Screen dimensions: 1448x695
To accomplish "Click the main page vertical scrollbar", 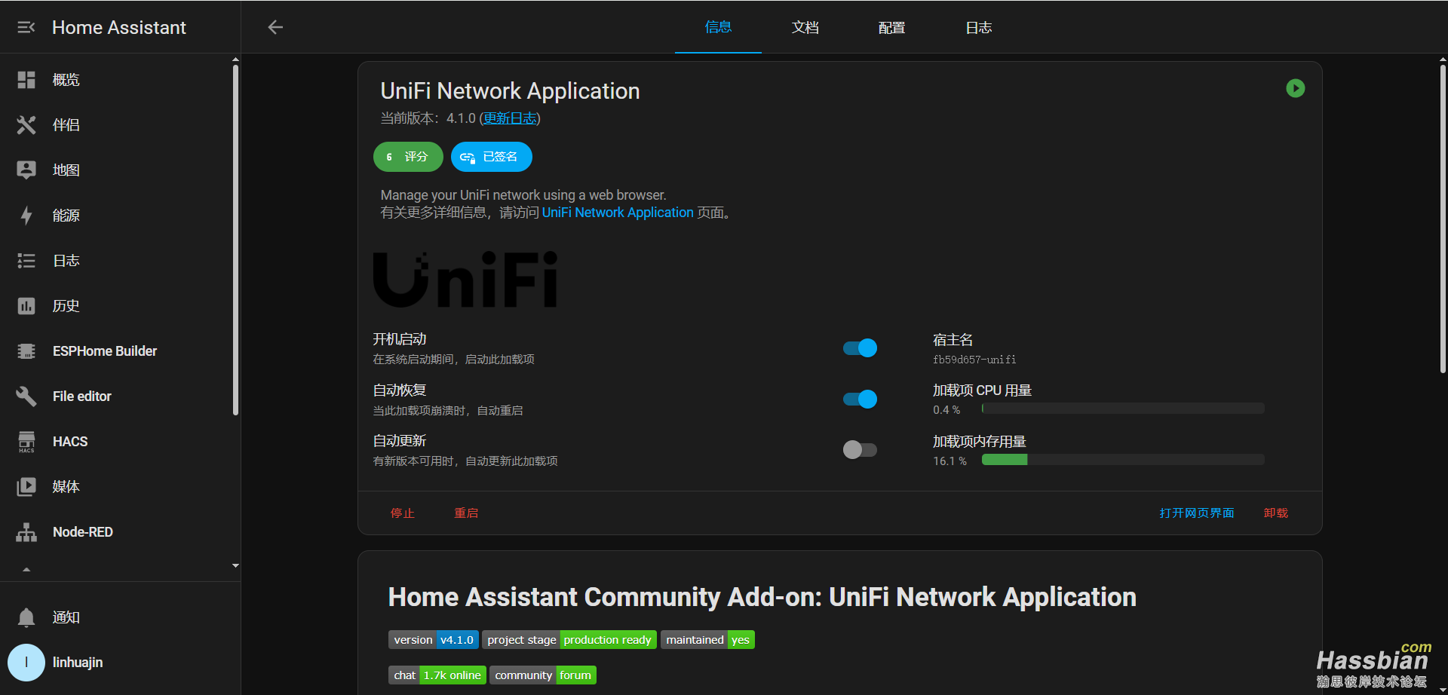I will coord(1443,219).
